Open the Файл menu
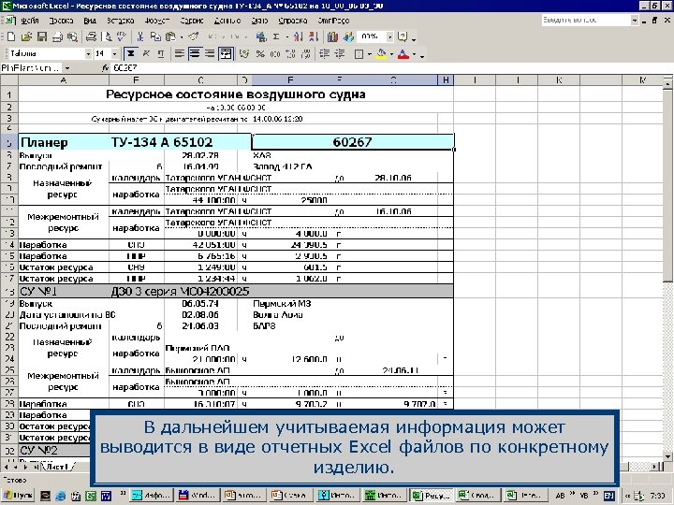The image size is (674, 505). 30,21
